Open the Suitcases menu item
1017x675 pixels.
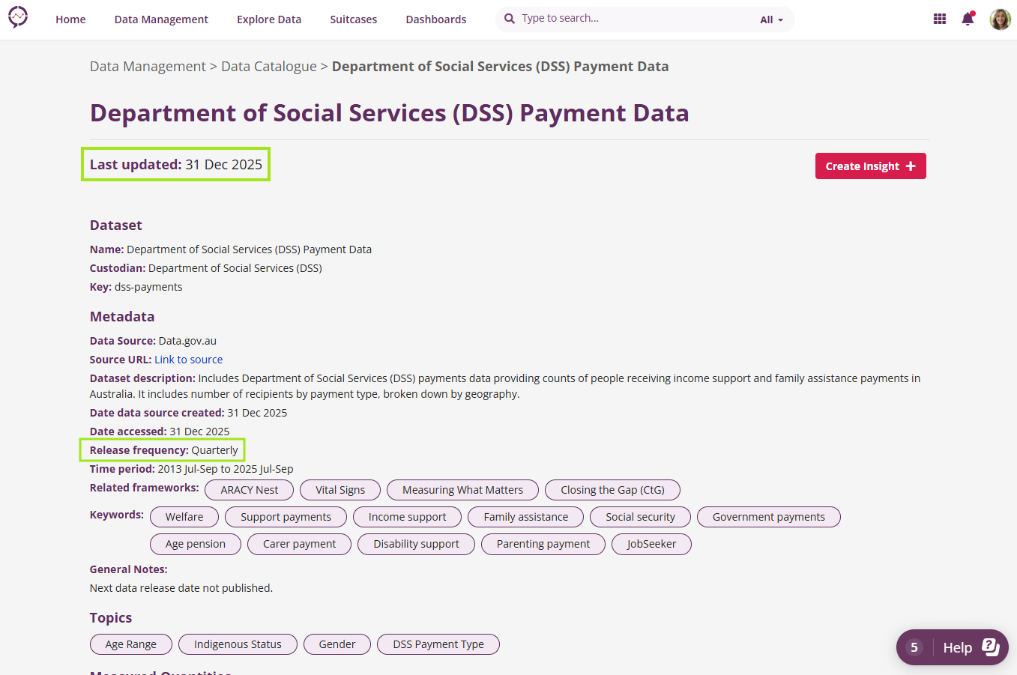(354, 19)
